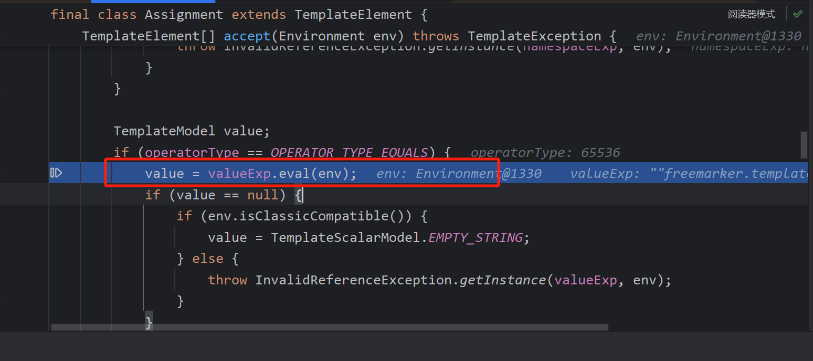Image resolution: width=813 pixels, height=361 pixels.
Task: Click the vertical editor scrollbar thumb
Action: tap(804, 144)
